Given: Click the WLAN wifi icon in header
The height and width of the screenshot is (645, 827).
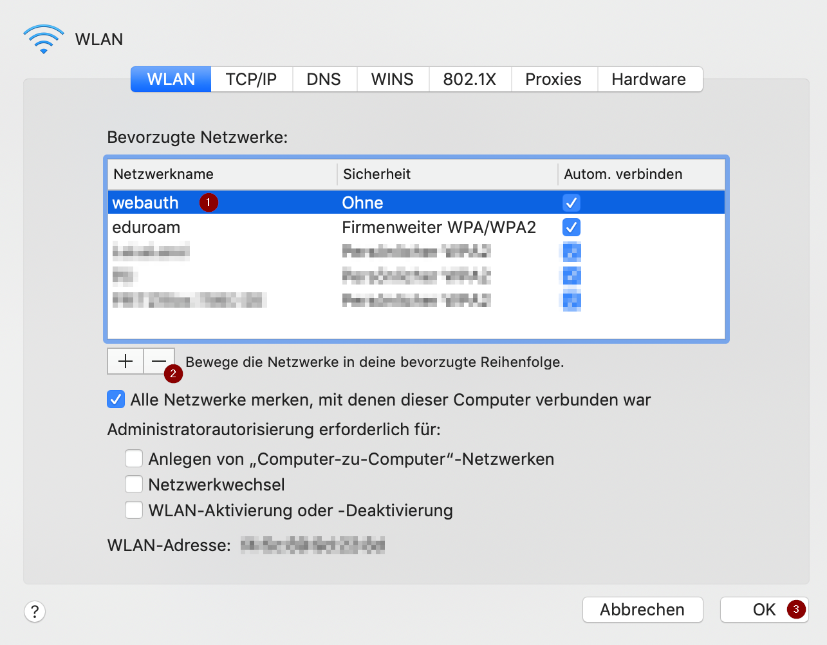Looking at the screenshot, I should (44, 39).
